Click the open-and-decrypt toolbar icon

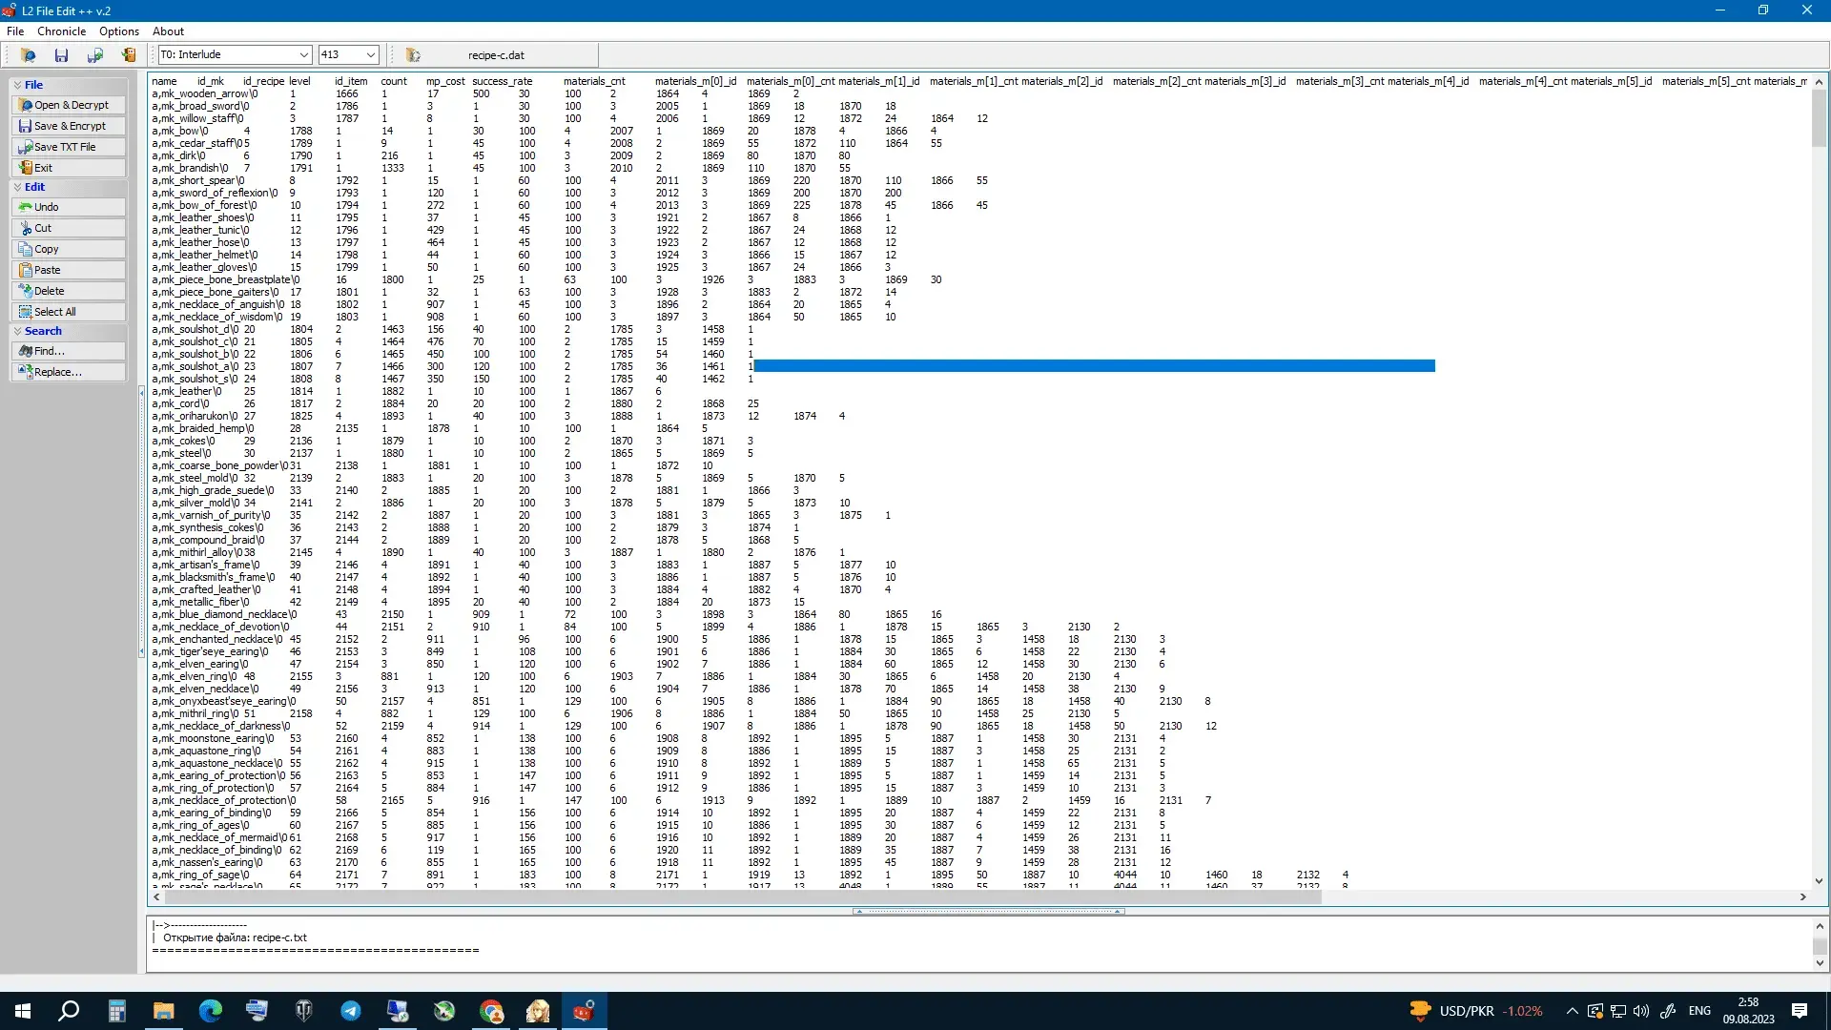[x=28, y=55]
